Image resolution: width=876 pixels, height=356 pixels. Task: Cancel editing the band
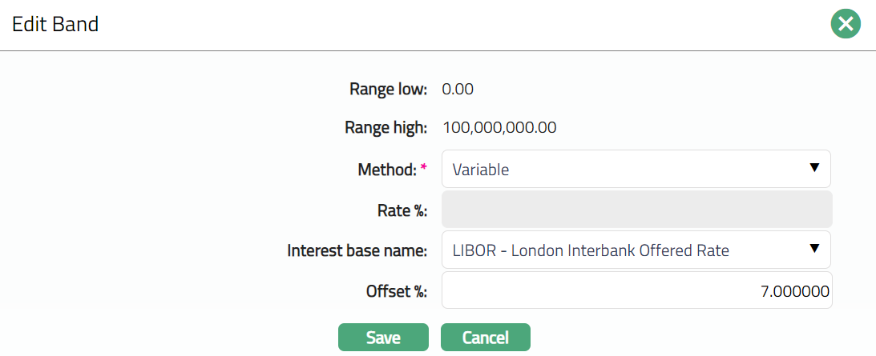click(485, 338)
